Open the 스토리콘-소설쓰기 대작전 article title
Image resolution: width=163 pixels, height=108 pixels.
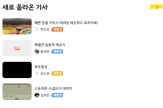pos(53,88)
